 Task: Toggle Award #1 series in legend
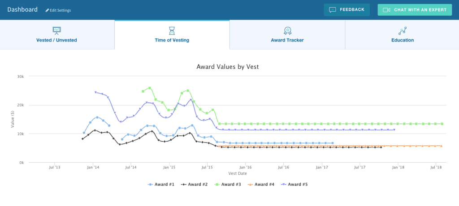click(161, 185)
